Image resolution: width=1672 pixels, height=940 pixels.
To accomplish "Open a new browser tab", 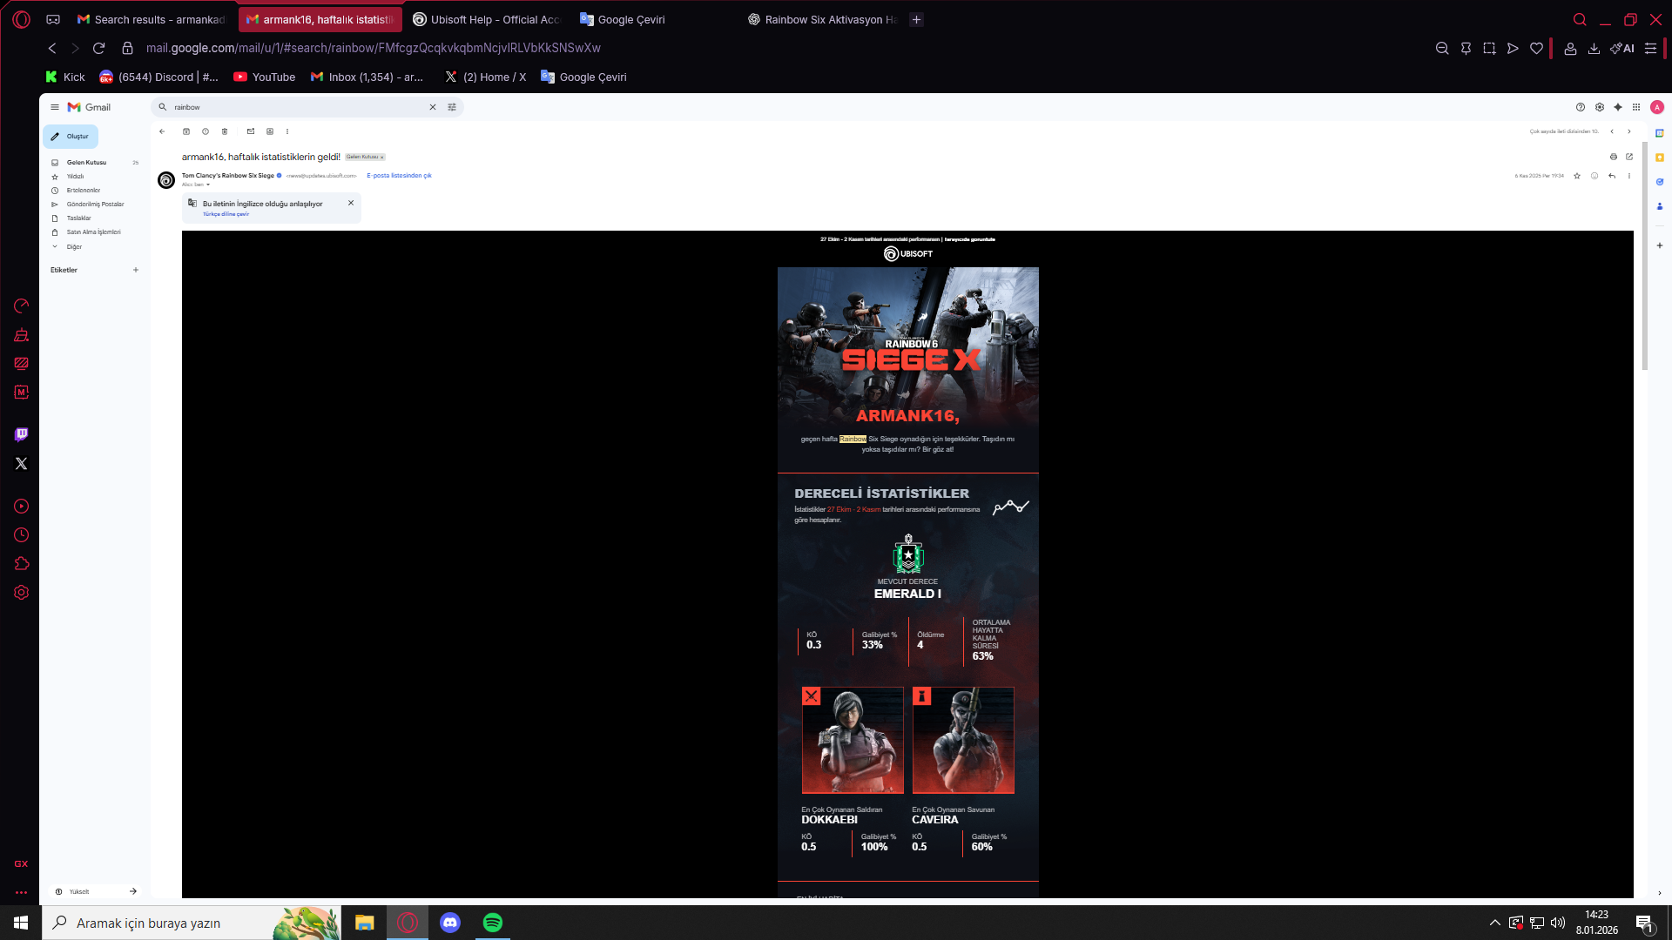I will (x=916, y=19).
